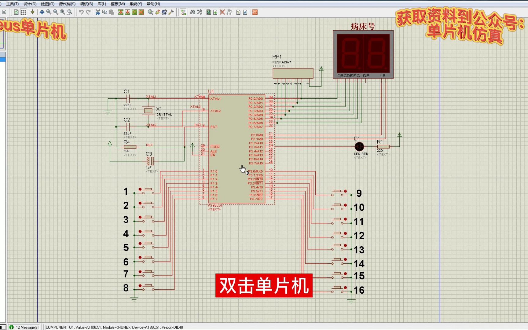Click the undo icon

pos(81,12)
